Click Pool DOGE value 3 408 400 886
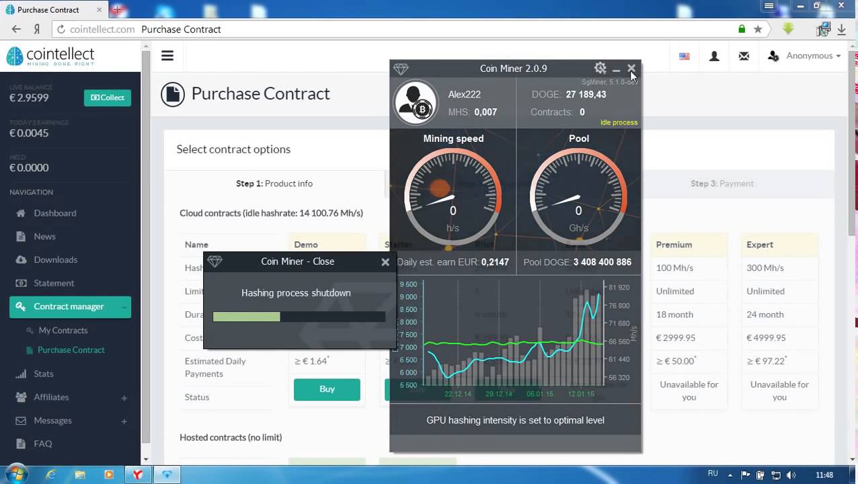The height and width of the screenshot is (484, 858). point(602,262)
